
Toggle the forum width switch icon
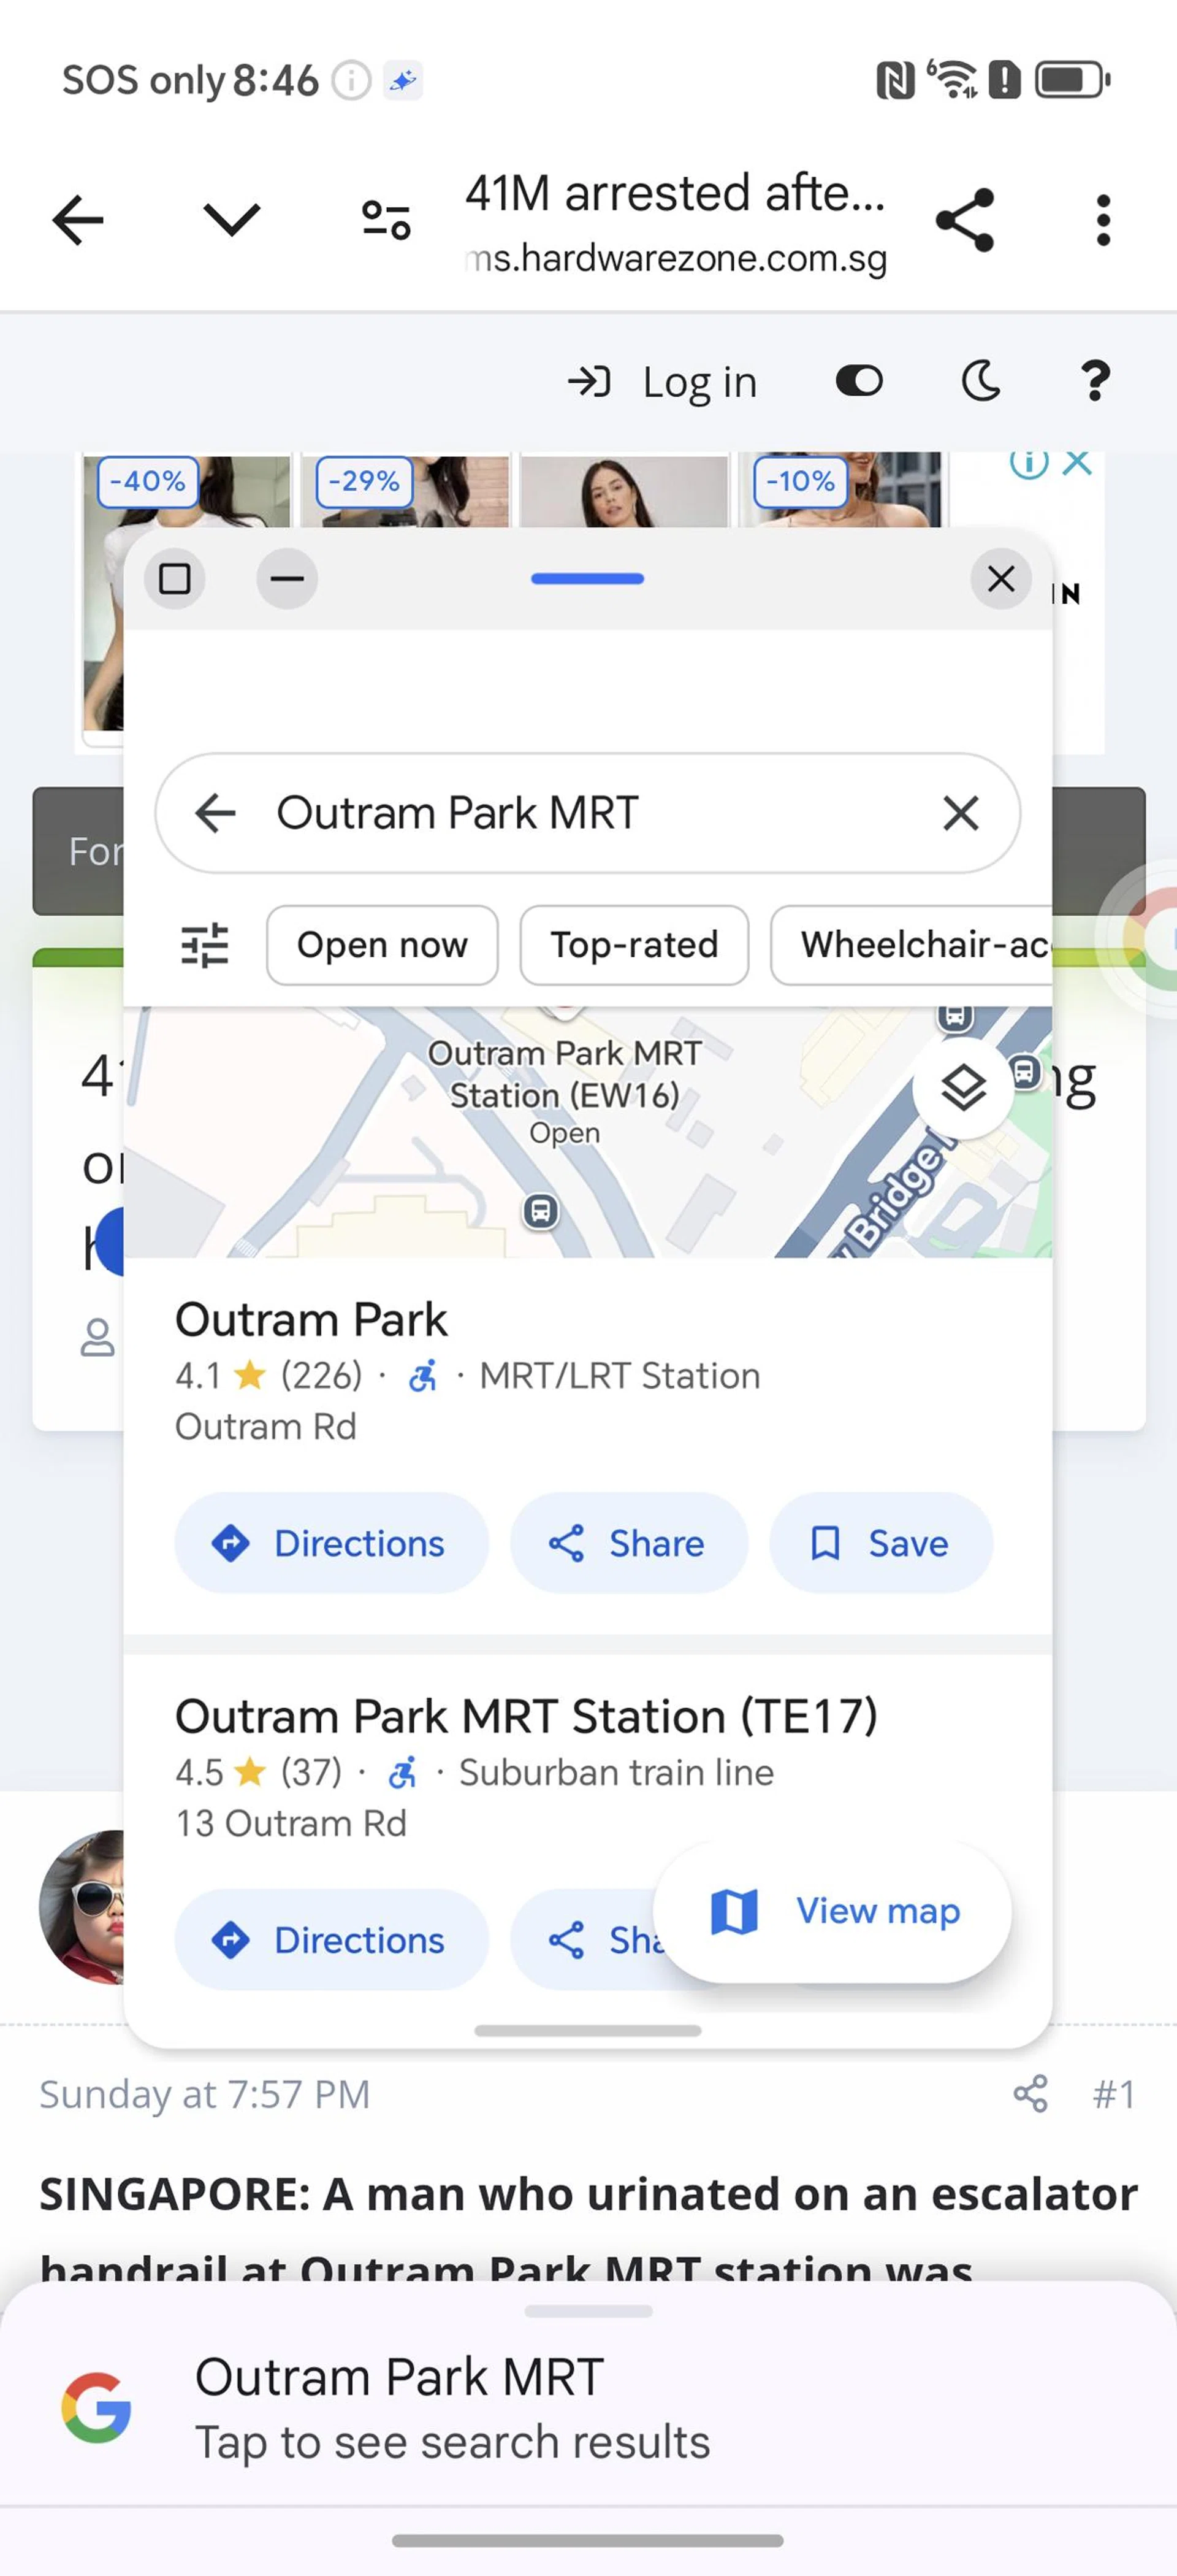[859, 381]
